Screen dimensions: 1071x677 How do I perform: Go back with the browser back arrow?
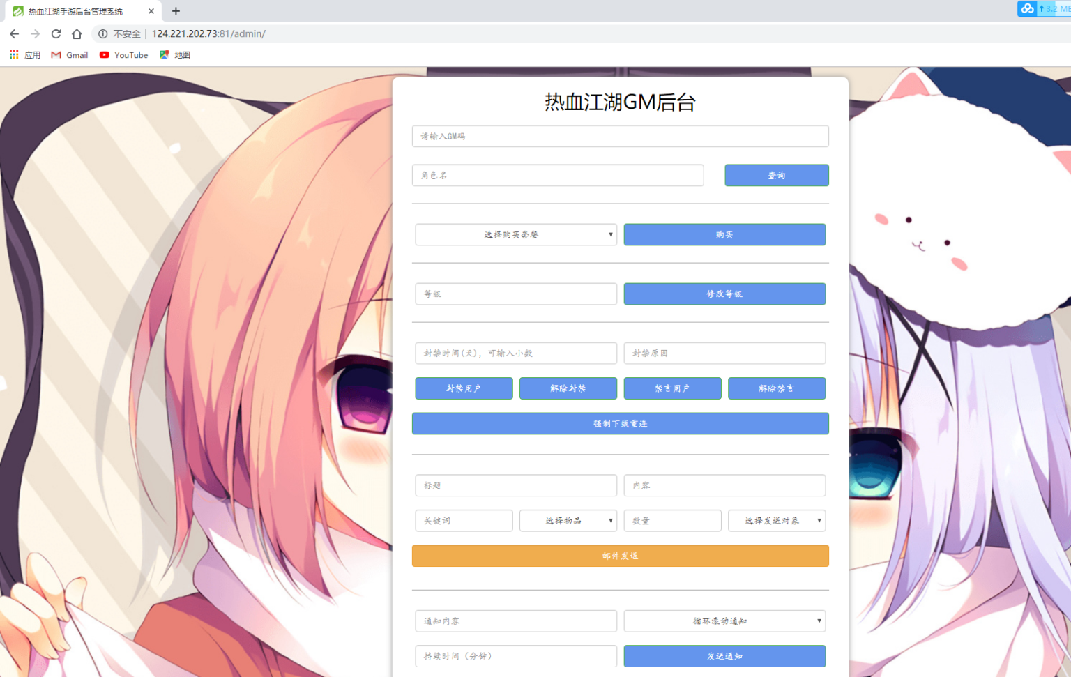[x=14, y=33]
